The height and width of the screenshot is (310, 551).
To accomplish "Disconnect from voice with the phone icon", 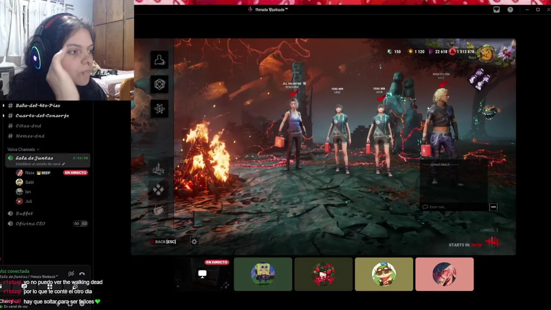I will click(x=82, y=273).
